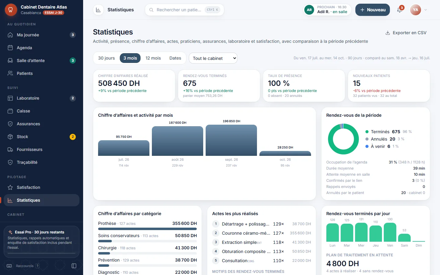Focus the patient search field

point(185,10)
